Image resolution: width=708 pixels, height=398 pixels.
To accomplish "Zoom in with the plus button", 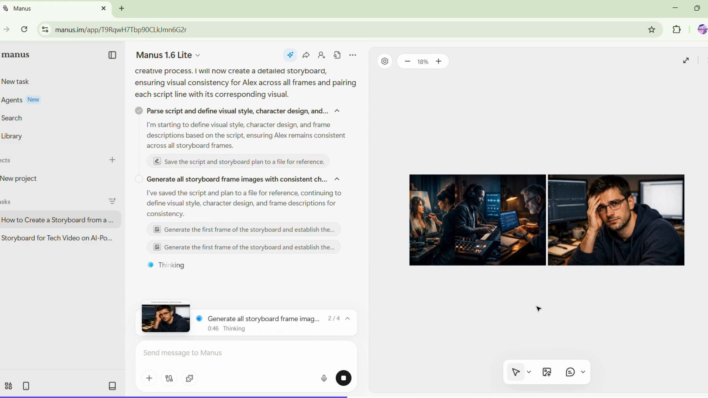I will [x=438, y=61].
